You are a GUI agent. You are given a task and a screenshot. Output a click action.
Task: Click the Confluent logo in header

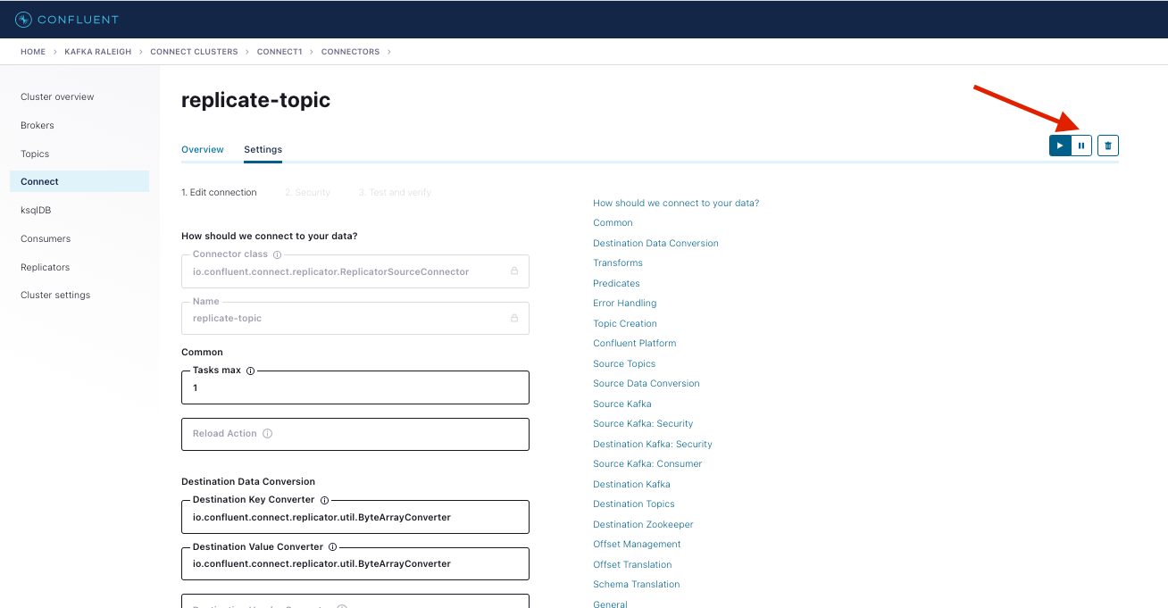tap(67, 19)
